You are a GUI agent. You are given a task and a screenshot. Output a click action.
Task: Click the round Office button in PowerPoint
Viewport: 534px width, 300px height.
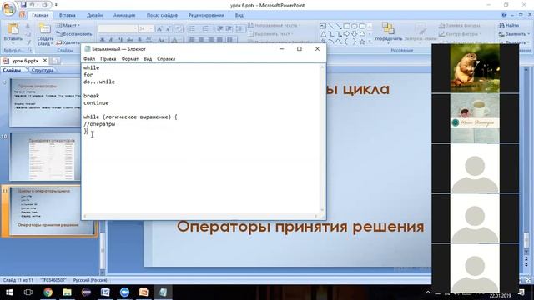8,8
